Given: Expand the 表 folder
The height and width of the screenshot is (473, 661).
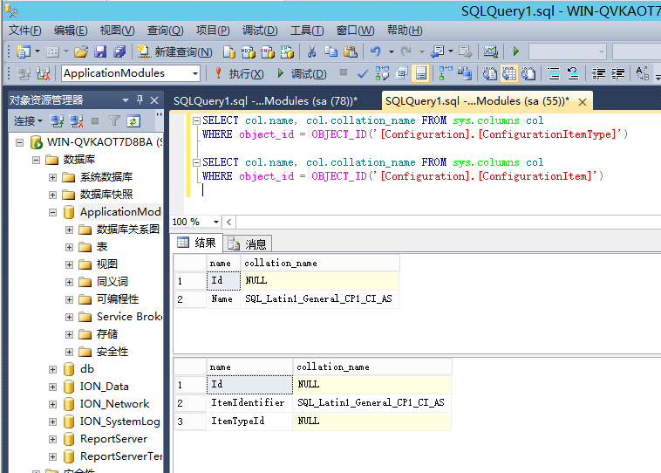Looking at the screenshot, I should (70, 247).
